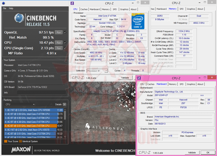Open the File menu in Cinebench
217x156 pixels.
5,8
